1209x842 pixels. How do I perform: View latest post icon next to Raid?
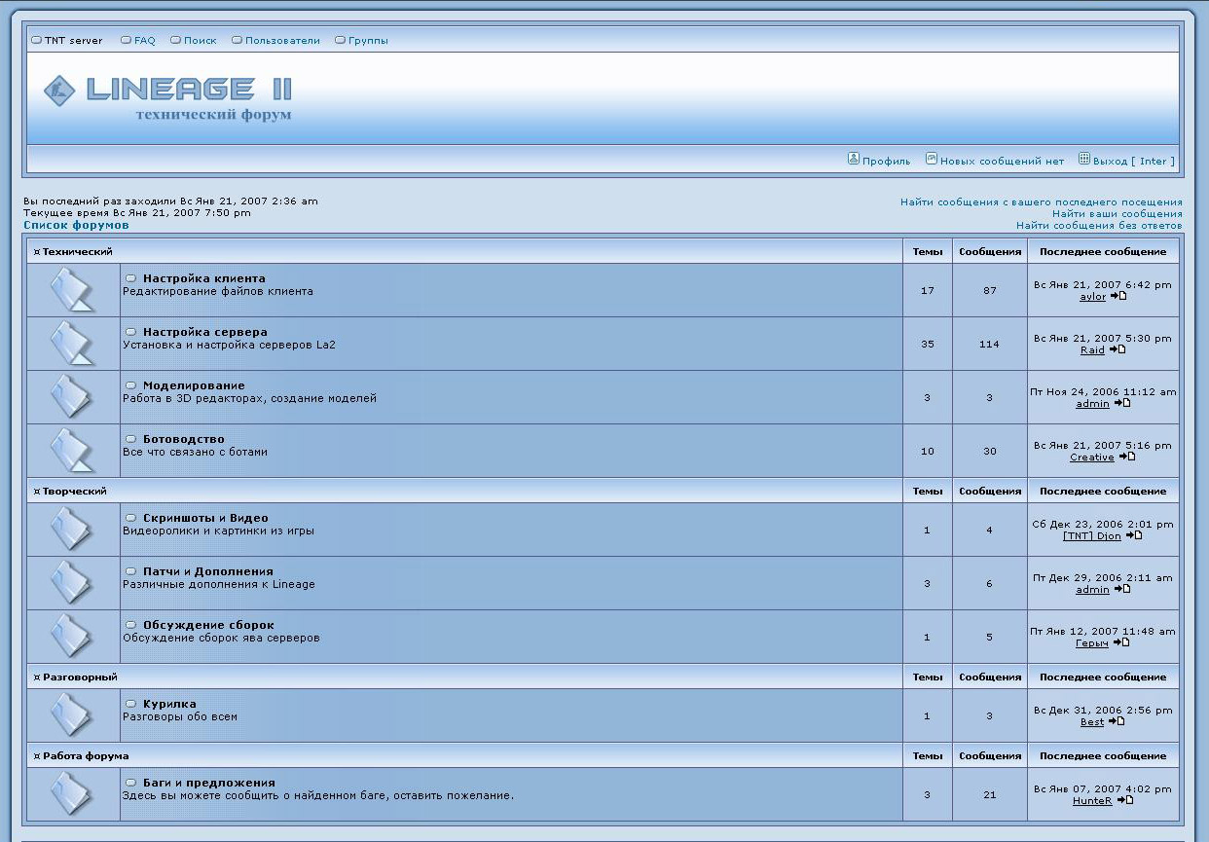pyautogui.click(x=1117, y=349)
